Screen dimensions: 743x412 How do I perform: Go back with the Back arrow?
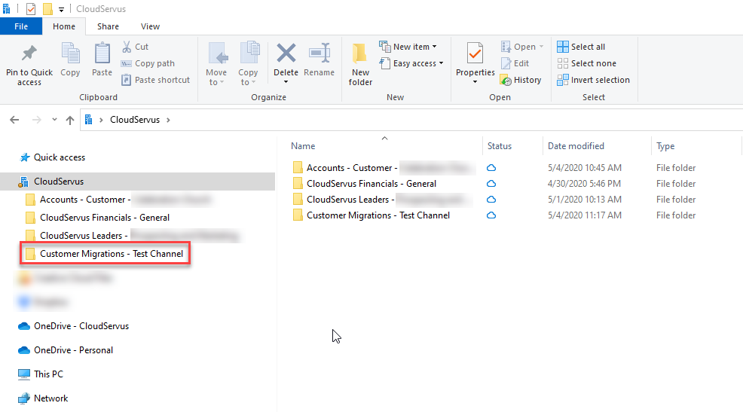click(14, 120)
